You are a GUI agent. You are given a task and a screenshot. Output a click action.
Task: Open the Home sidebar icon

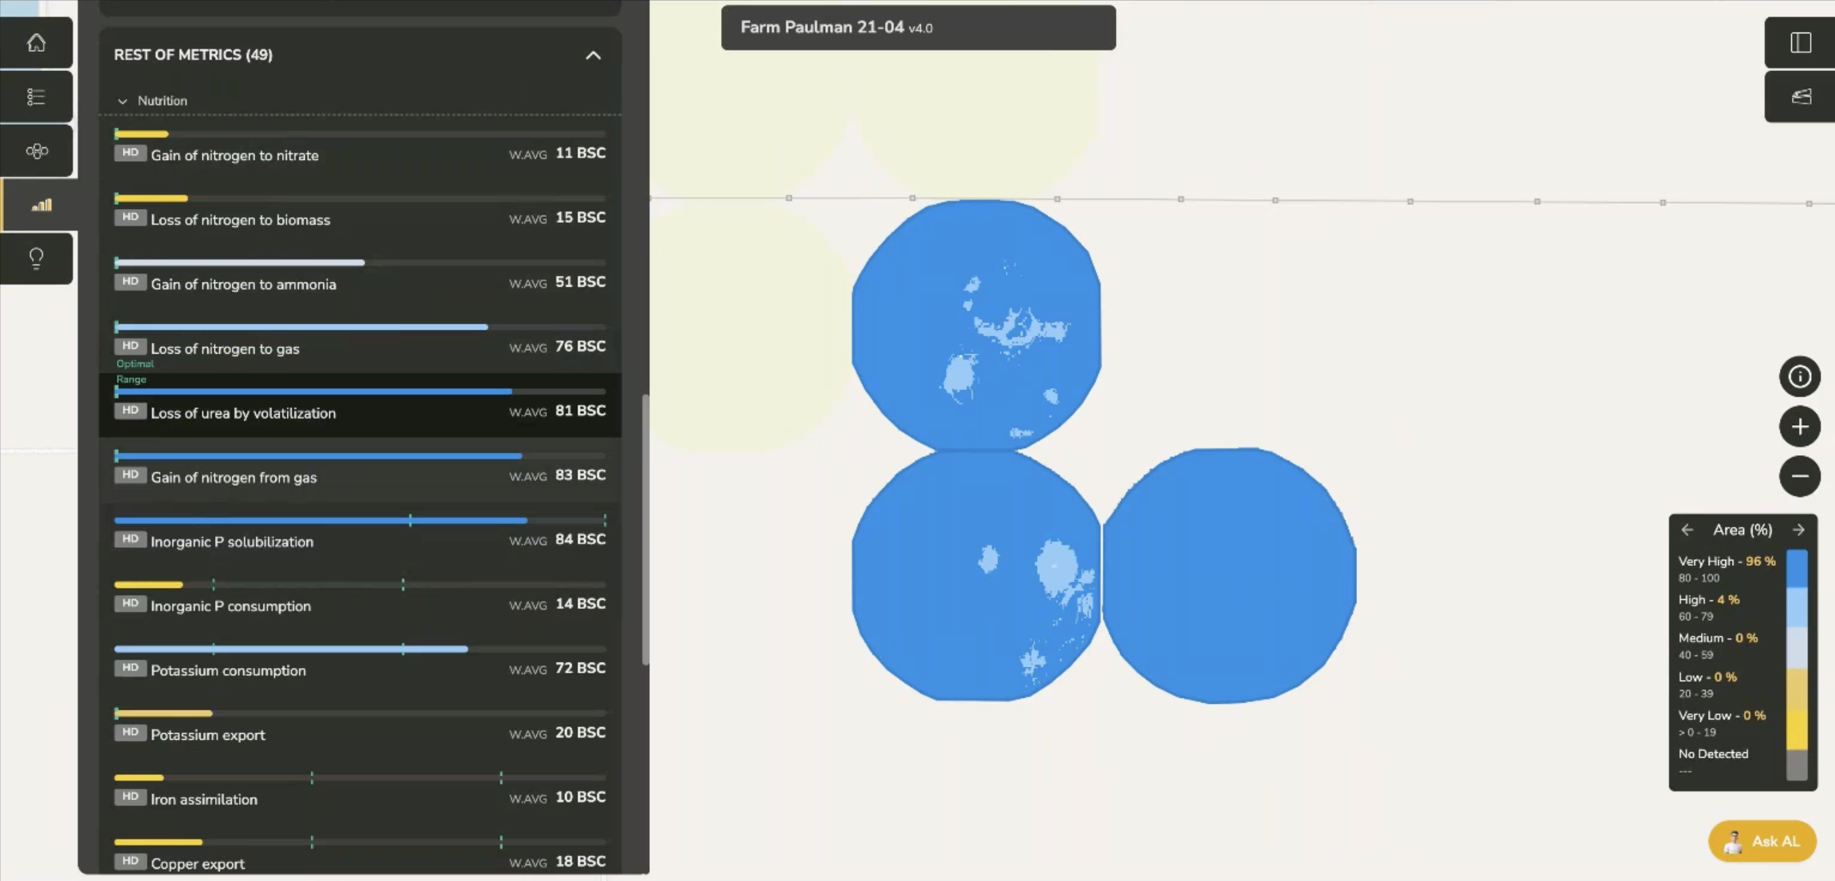point(37,42)
